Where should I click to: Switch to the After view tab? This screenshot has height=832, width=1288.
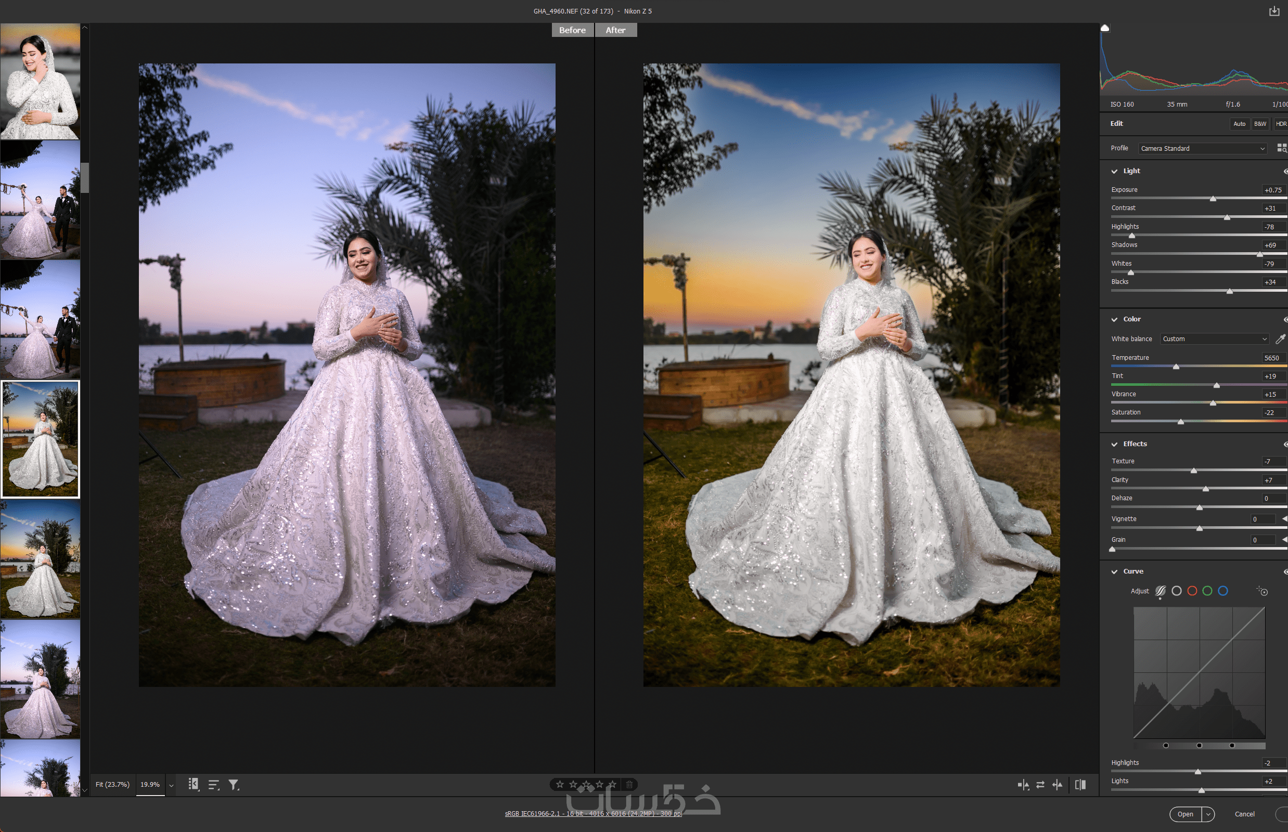615,30
